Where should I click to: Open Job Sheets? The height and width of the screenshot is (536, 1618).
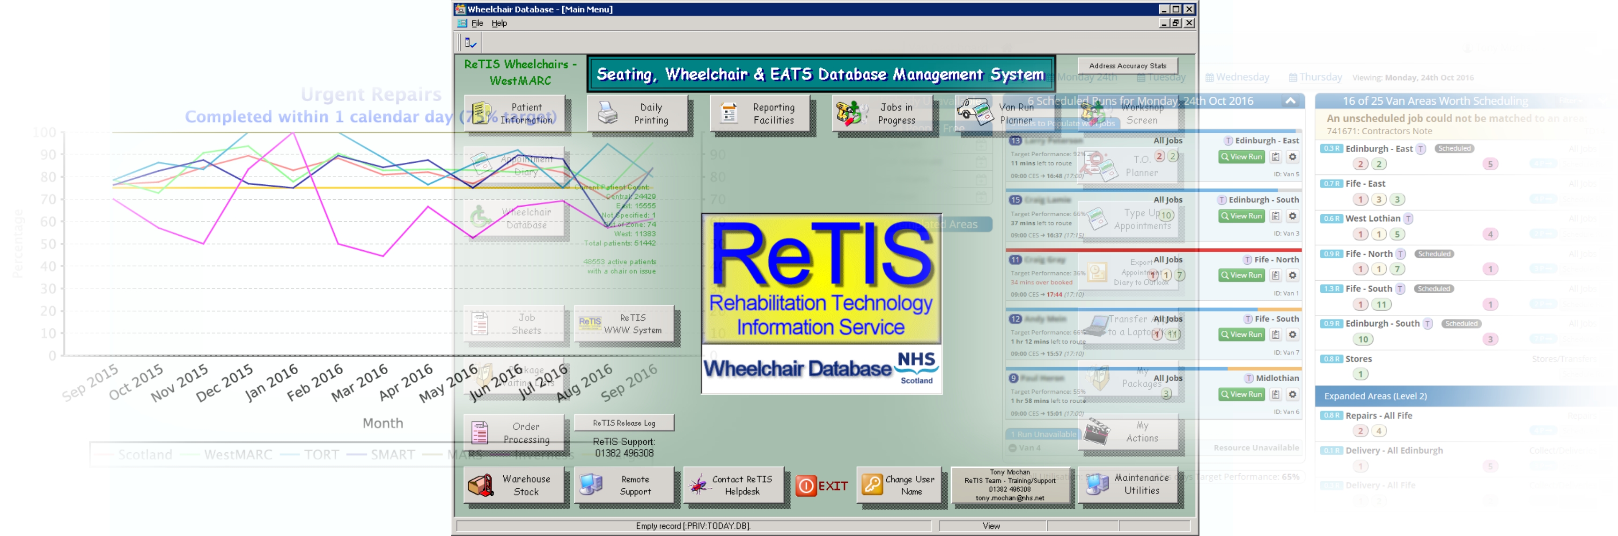coord(514,324)
